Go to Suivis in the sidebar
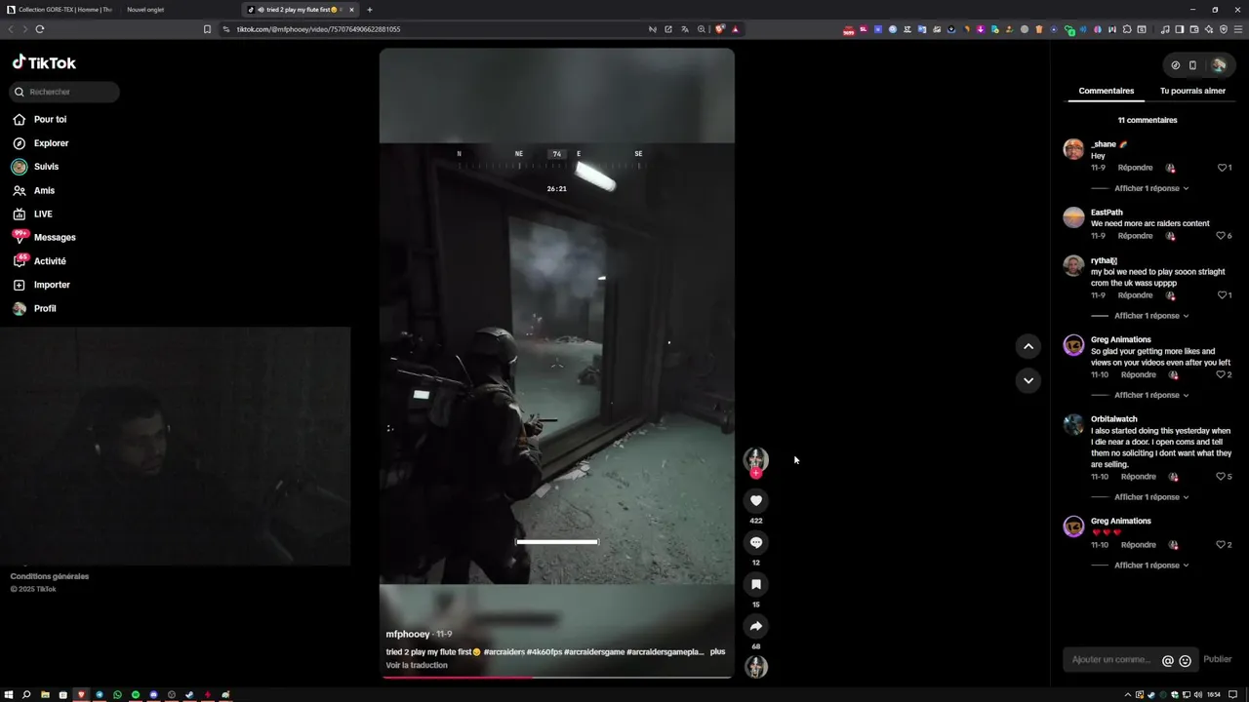Screen dimensions: 1249x702 click(x=36, y=167)
